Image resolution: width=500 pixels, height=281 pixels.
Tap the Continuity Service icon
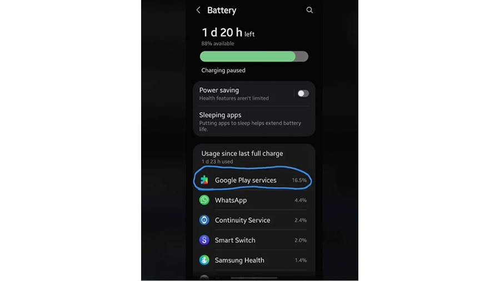pos(204,220)
